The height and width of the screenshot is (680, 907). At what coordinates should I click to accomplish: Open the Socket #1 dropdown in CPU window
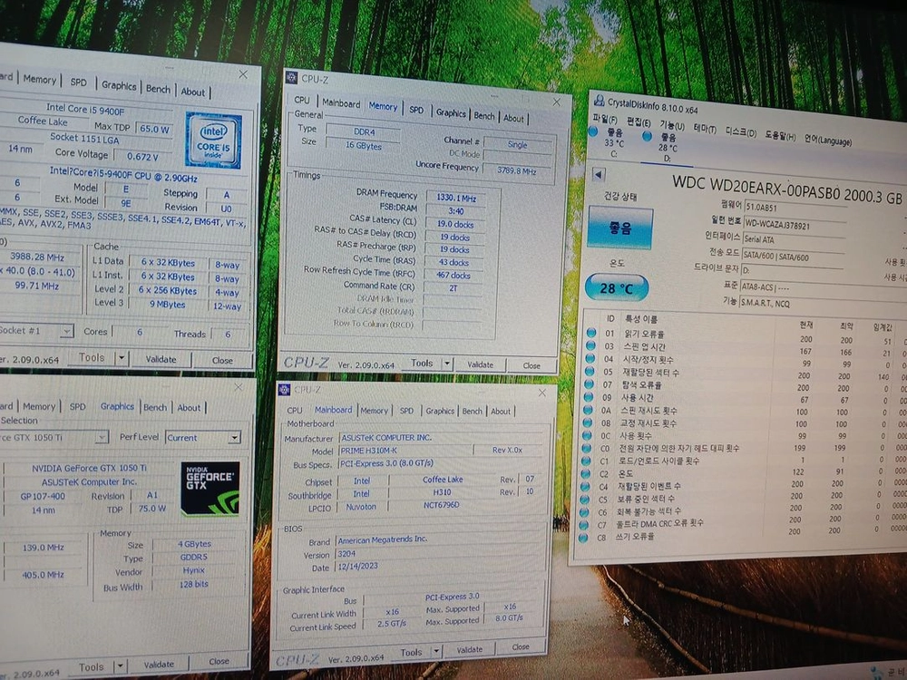(67, 331)
